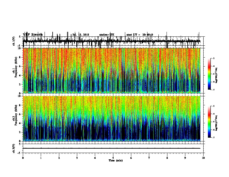
Task: Click the ch.2 spectrogram color bar
Action: click(x=209, y=122)
